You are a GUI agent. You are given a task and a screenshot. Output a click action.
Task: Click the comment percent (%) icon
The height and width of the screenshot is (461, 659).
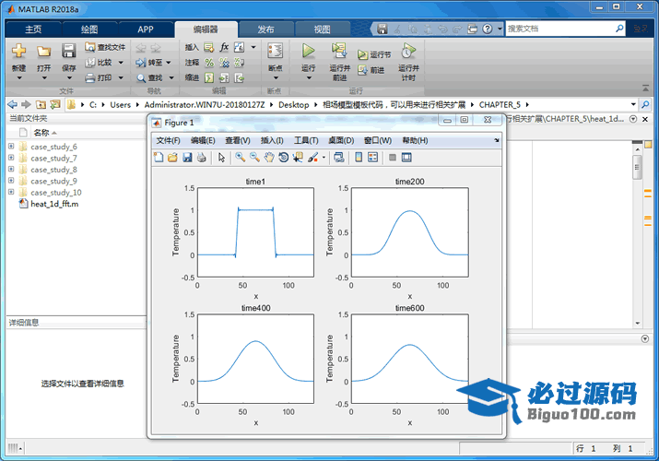(x=209, y=63)
